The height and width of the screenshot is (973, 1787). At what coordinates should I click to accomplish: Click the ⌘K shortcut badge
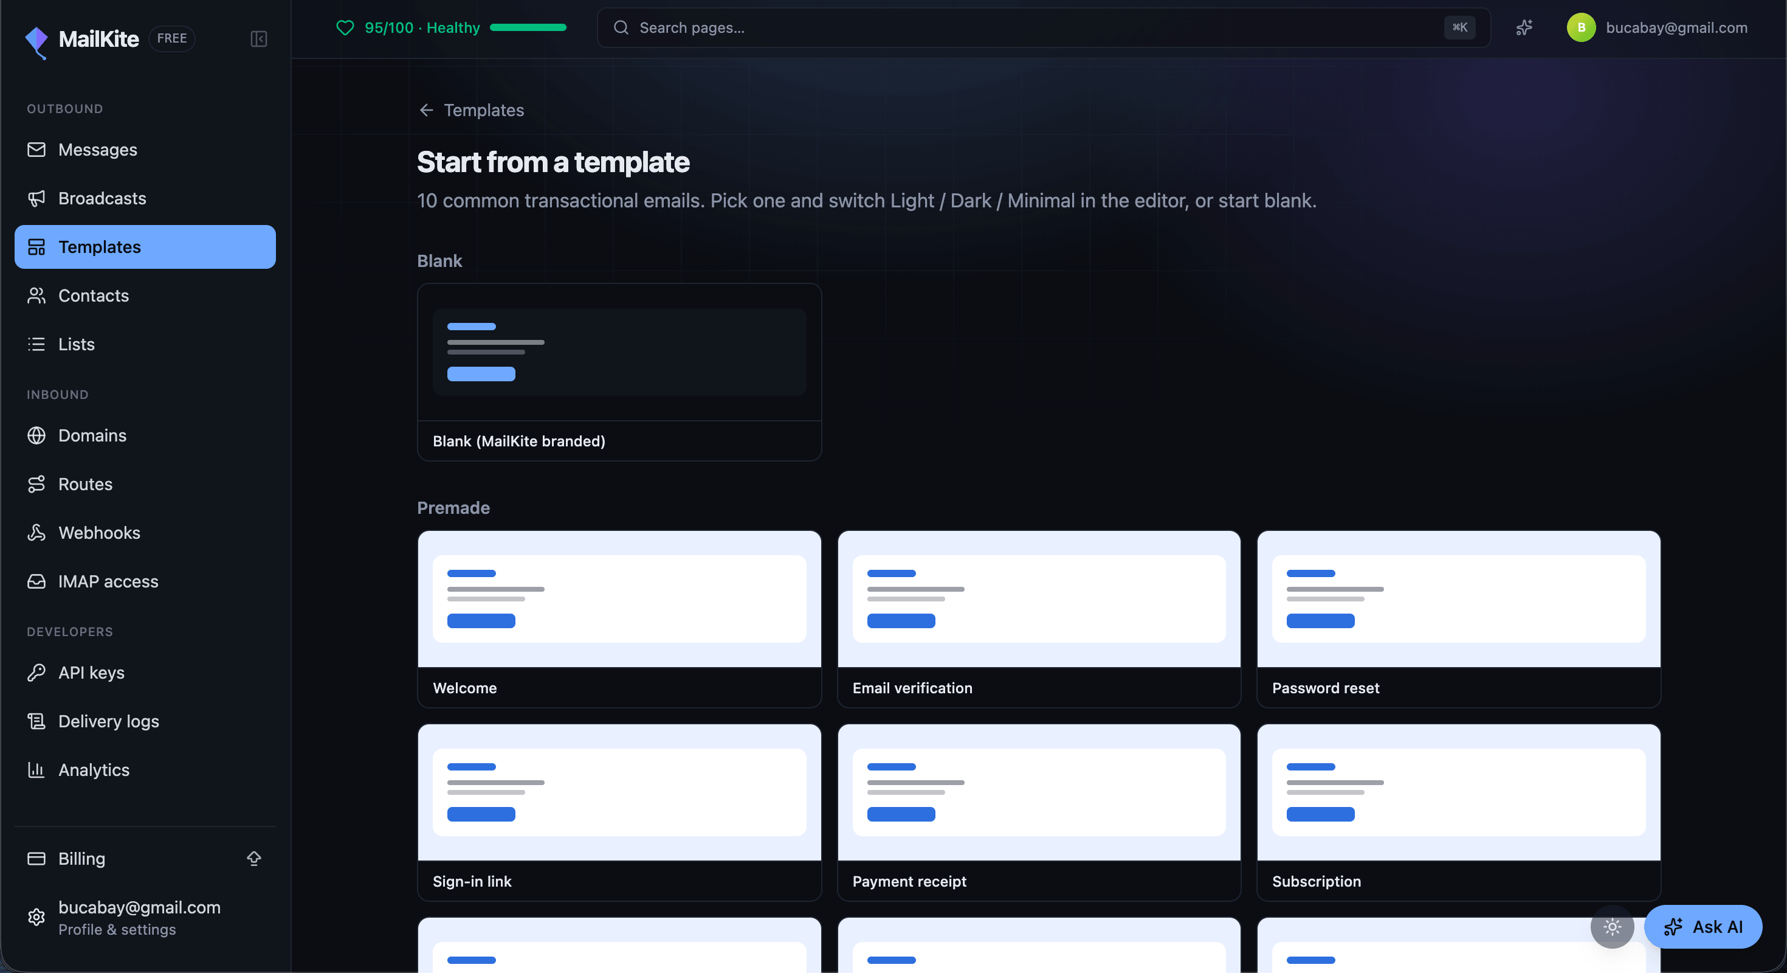click(1459, 28)
